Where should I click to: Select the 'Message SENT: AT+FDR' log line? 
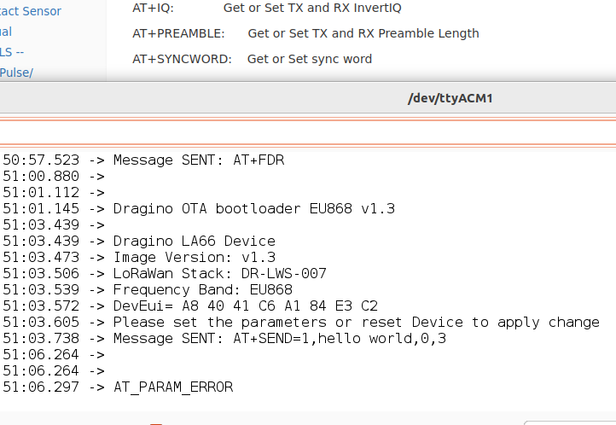tap(198, 160)
